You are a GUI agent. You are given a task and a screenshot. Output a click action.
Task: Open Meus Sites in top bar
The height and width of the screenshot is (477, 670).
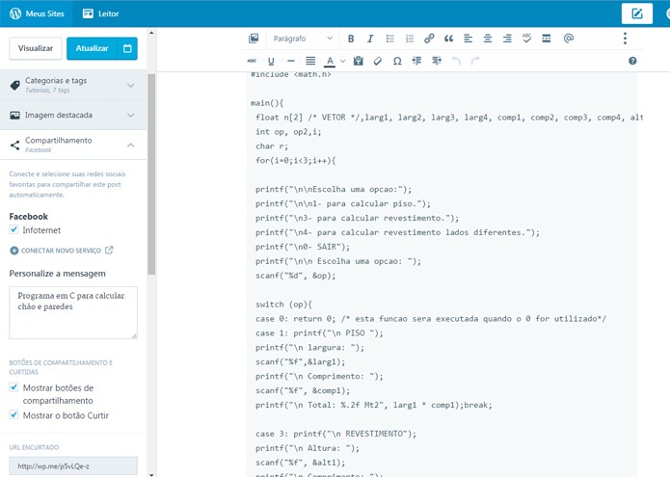click(x=37, y=13)
